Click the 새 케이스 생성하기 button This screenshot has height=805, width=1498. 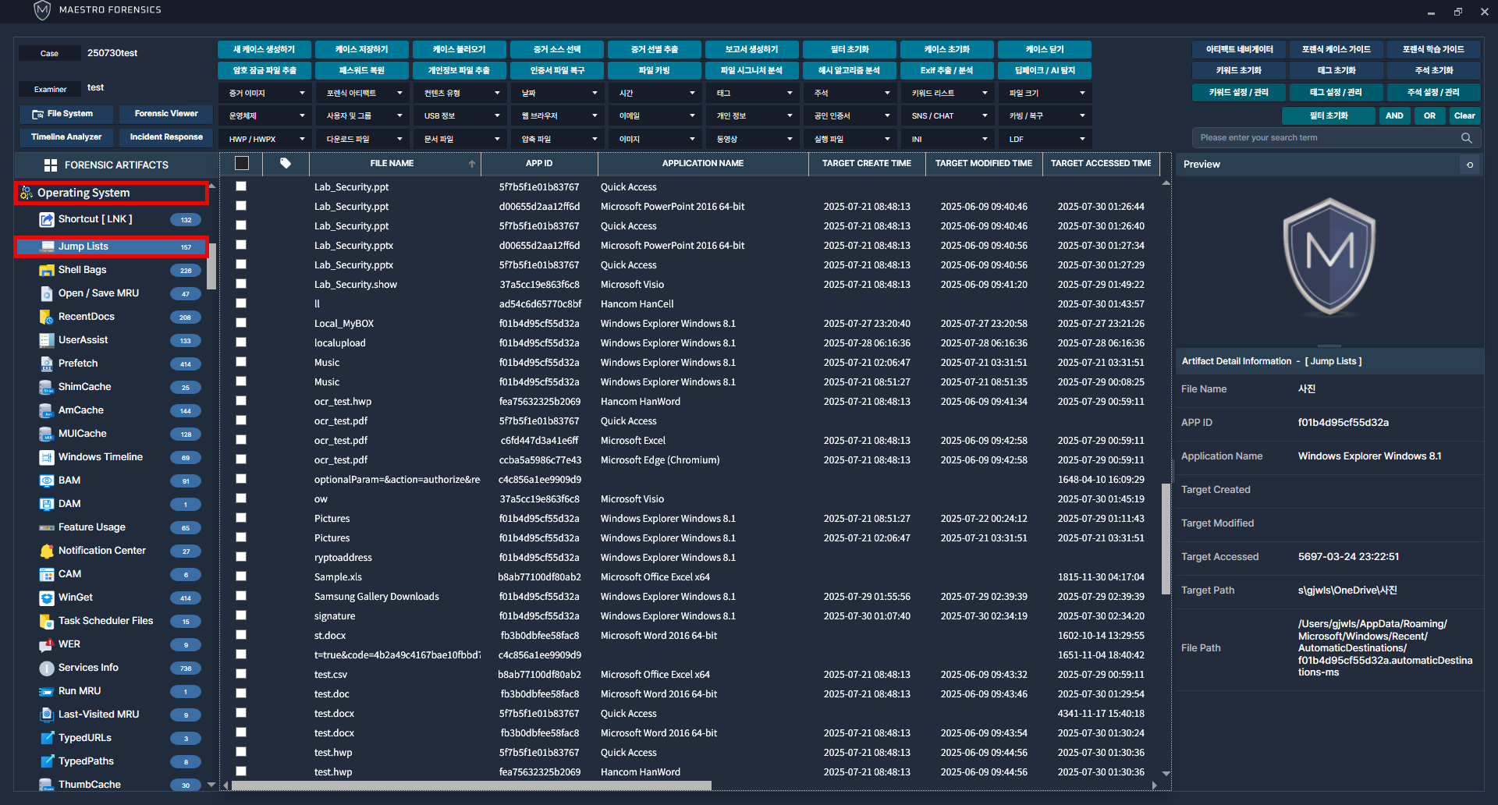(264, 49)
